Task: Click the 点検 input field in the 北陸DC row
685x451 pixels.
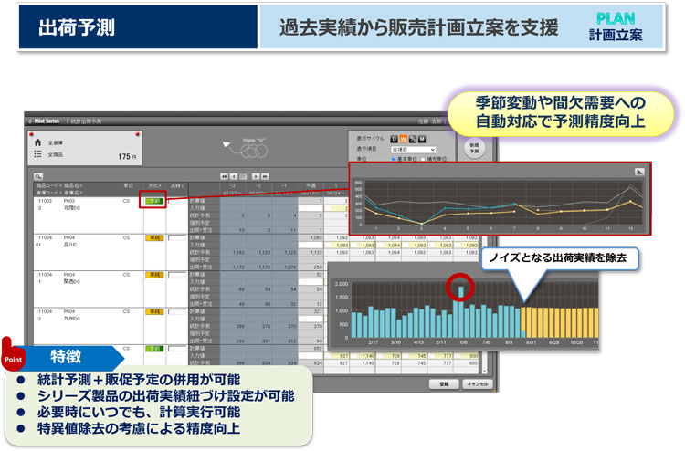Action: click(x=177, y=201)
